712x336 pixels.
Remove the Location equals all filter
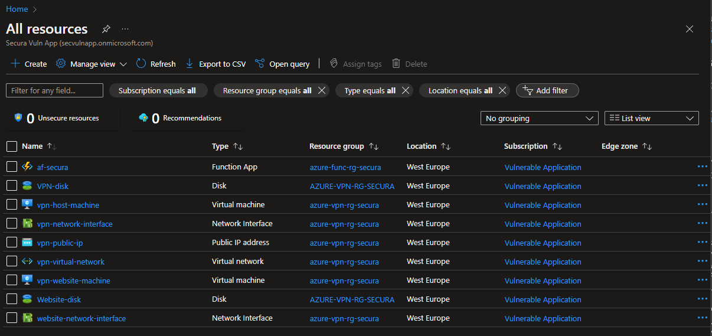502,90
